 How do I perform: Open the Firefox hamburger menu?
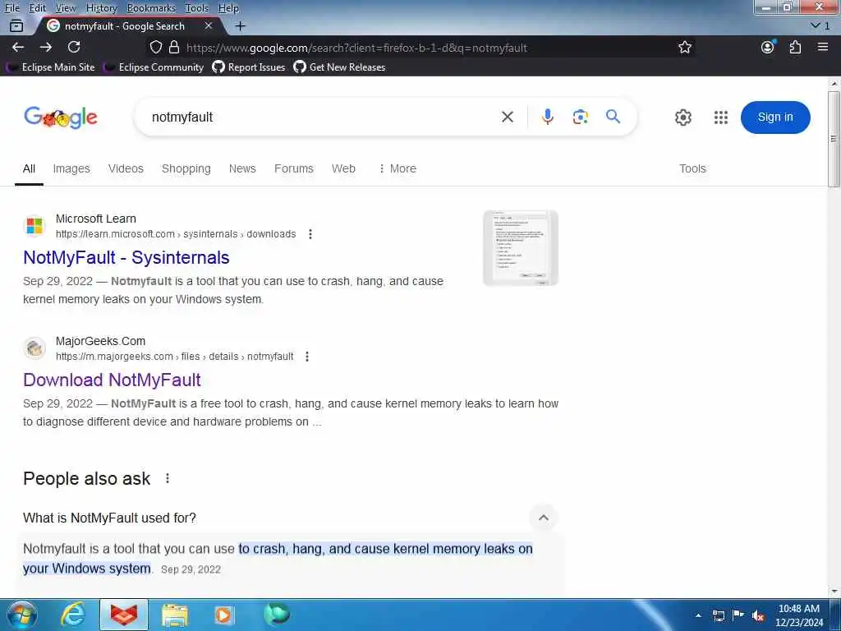click(823, 47)
